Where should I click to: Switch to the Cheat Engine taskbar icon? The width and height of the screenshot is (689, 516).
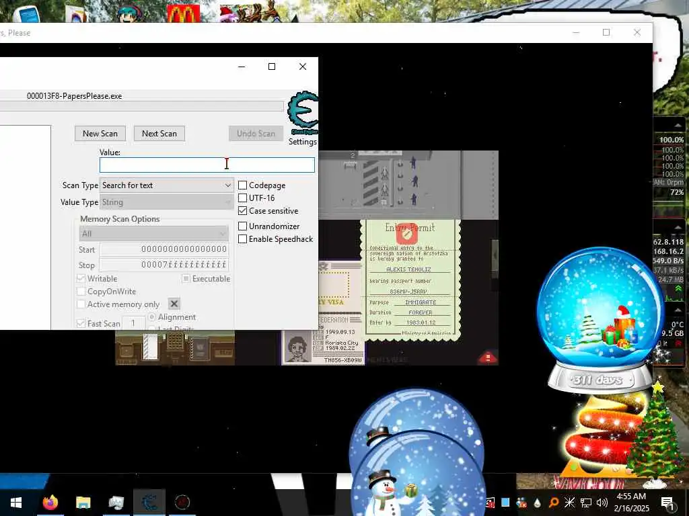point(149,503)
